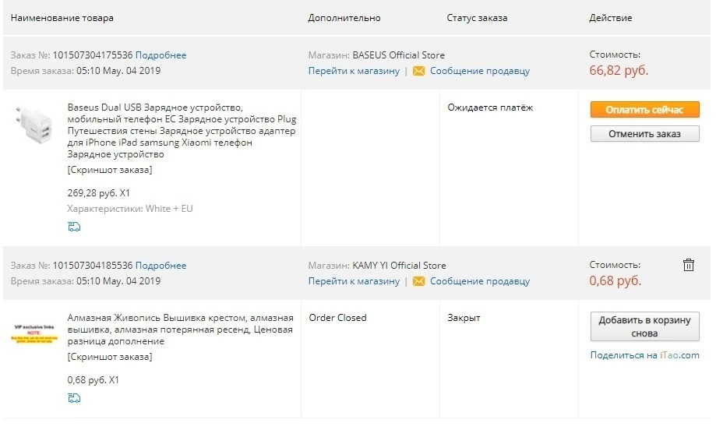716x430 pixels.
Task: Open the VIP exclusive links product thumbnail
Action: click(x=34, y=333)
